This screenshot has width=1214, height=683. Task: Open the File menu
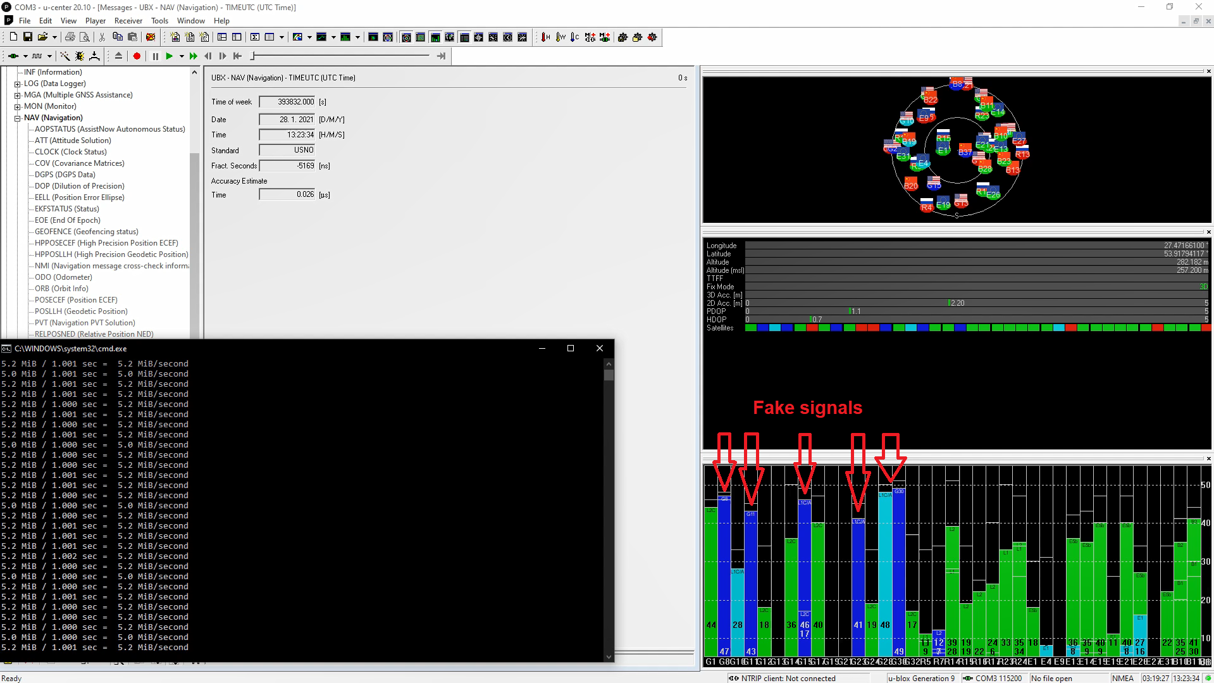(x=25, y=21)
